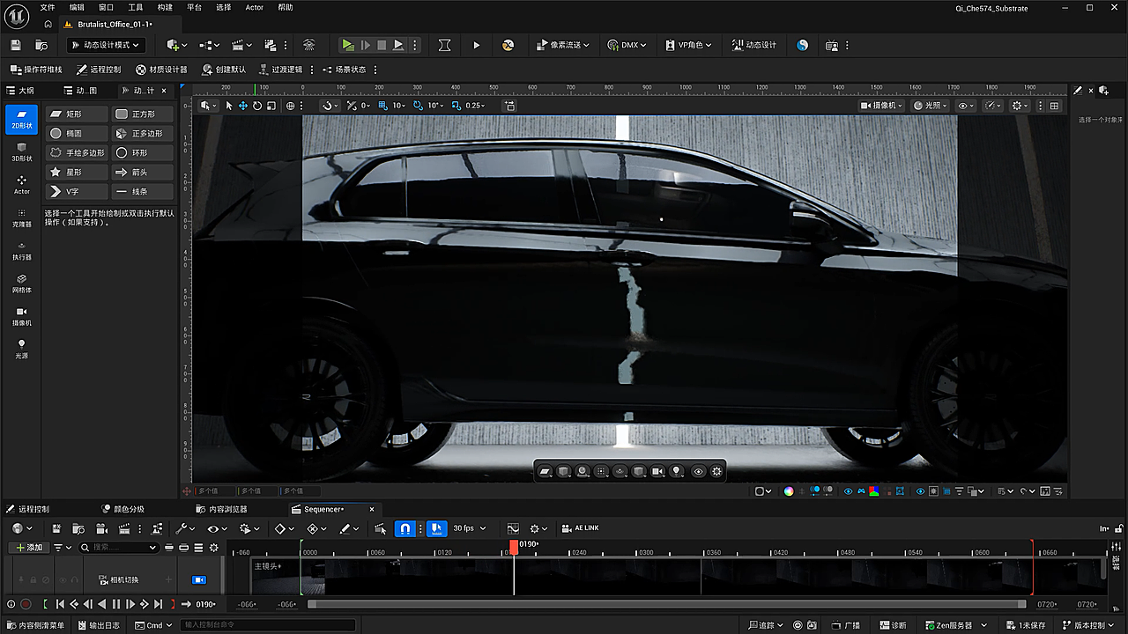Toggle the Sequencer record button
The height and width of the screenshot is (634, 1128).
(x=26, y=604)
